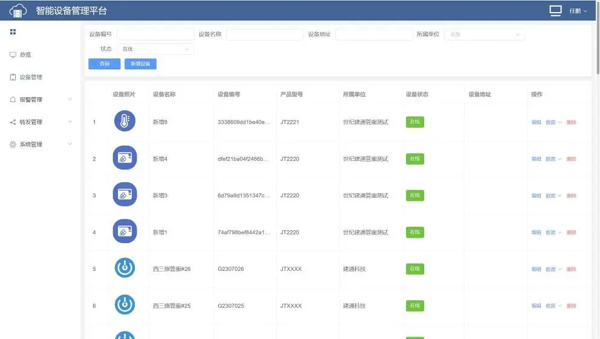The height and width of the screenshot is (339, 600).
Task: Click the 转发管理 share icon
Action: pyautogui.click(x=13, y=122)
